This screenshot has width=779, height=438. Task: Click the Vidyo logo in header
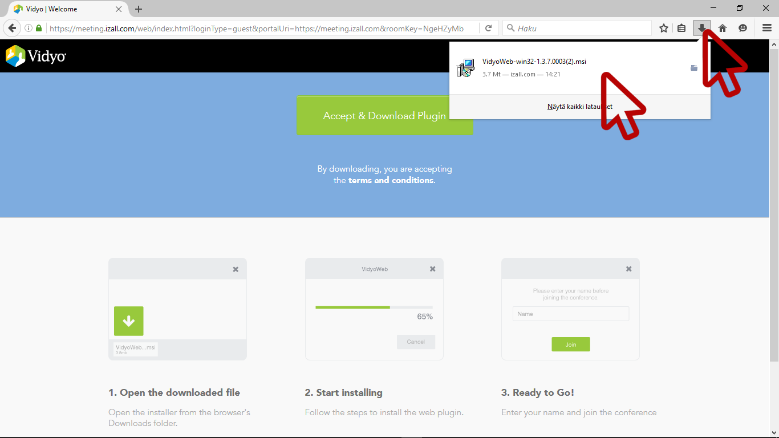point(36,56)
